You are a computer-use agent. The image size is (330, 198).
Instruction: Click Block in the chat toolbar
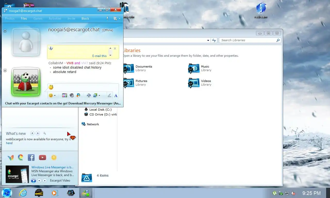click(85, 19)
